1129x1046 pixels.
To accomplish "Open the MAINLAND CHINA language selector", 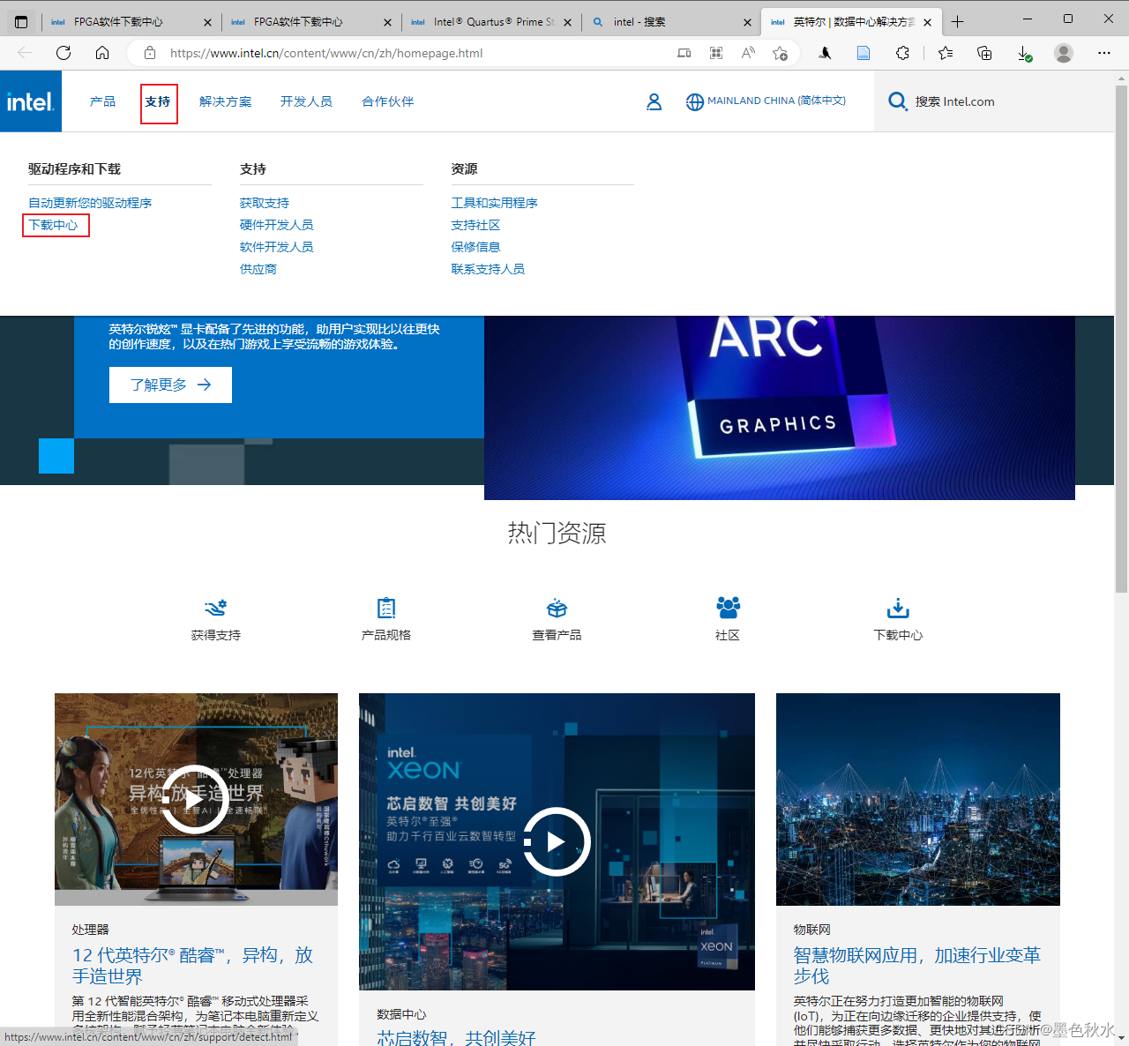I will (x=766, y=101).
